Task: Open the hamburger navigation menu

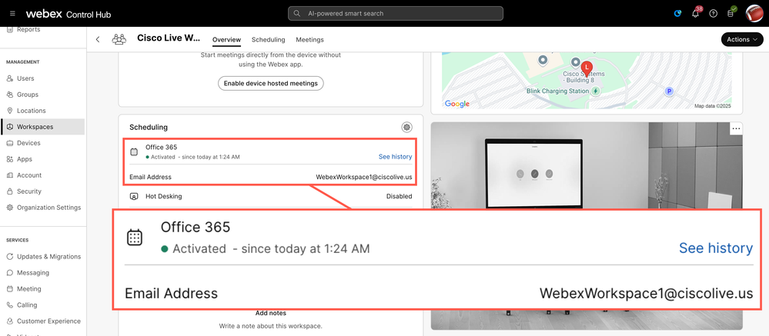Action: tap(13, 14)
